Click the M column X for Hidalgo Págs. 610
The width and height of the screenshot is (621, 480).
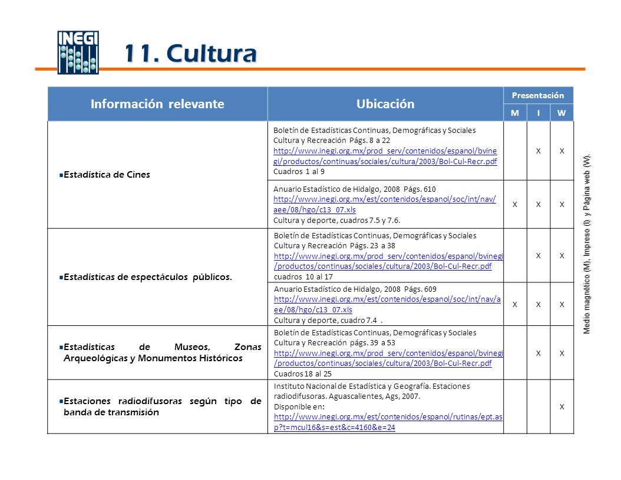coord(515,205)
